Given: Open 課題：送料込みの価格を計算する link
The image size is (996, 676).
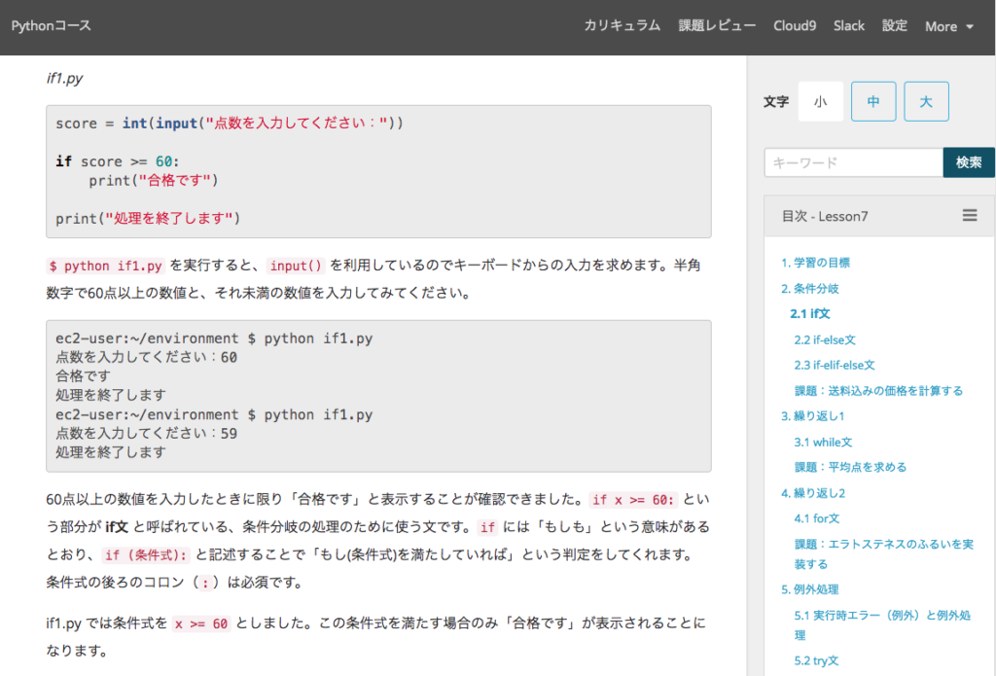Looking at the screenshot, I should tap(878, 390).
